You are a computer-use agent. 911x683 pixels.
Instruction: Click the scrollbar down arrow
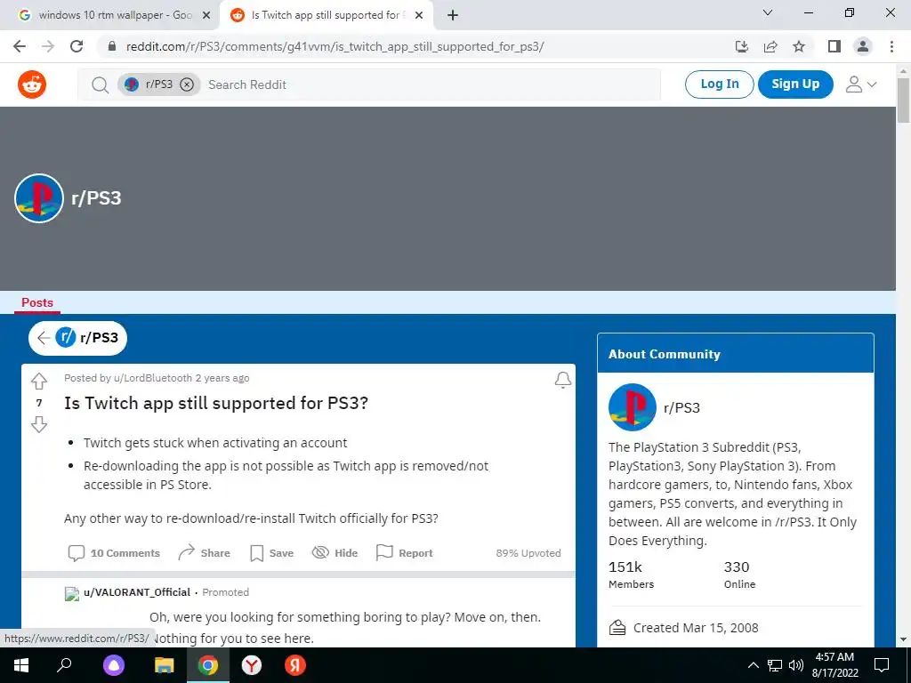pyautogui.click(x=904, y=640)
